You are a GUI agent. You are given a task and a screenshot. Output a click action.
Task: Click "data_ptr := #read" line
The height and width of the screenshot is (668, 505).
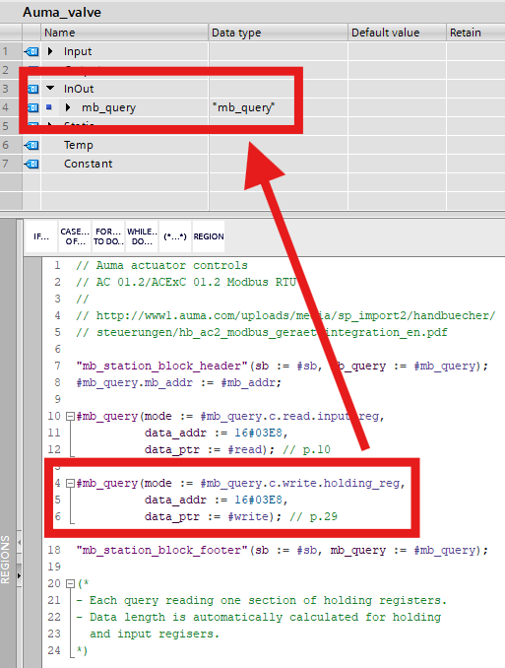(210, 450)
